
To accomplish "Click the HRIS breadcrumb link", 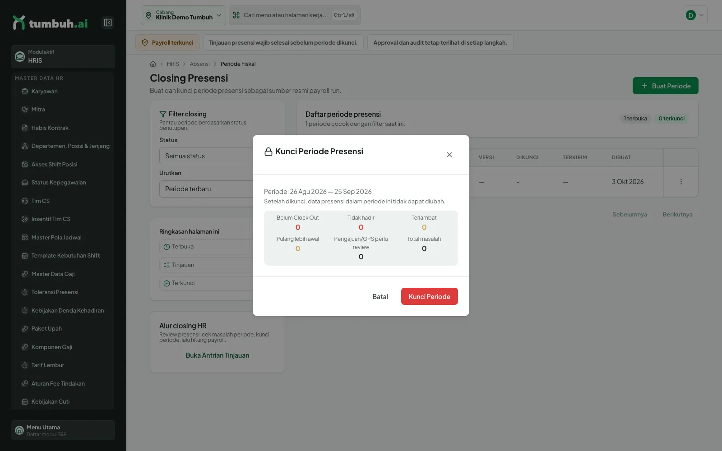I will point(173,64).
